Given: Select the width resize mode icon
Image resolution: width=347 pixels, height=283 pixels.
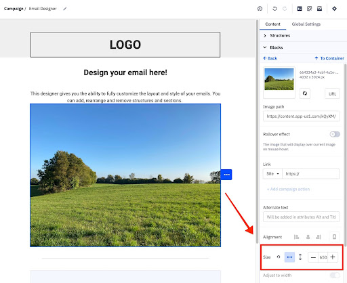Looking at the screenshot, I should (289, 257).
